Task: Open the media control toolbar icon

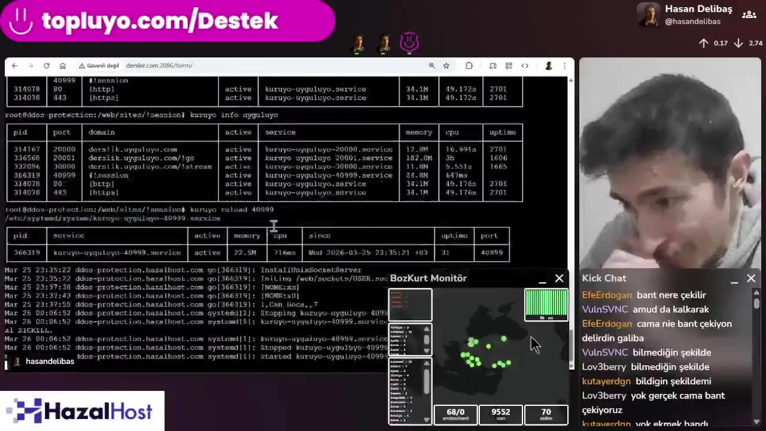Action: pyautogui.click(x=493, y=66)
